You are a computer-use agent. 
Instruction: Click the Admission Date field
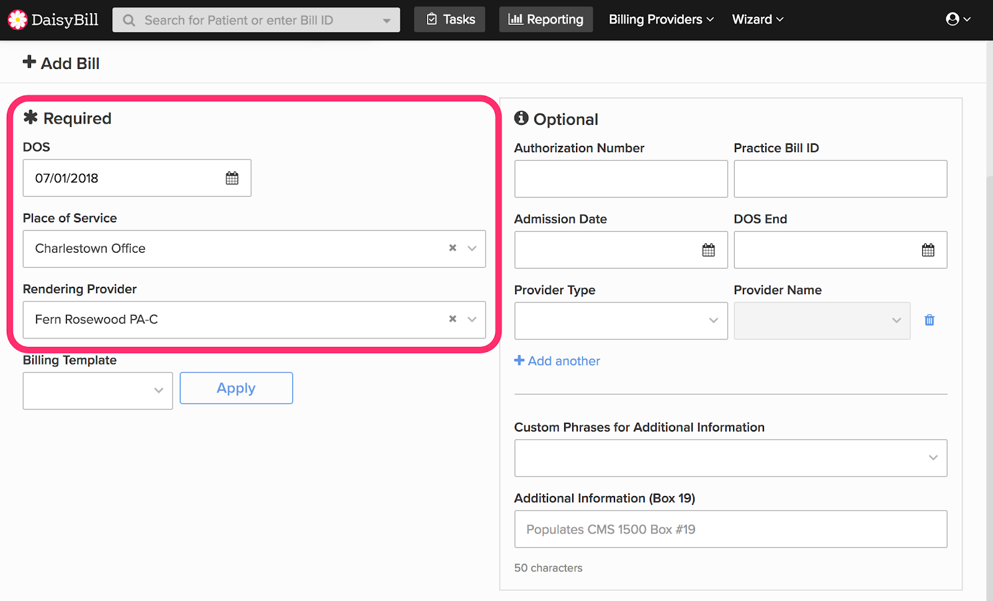tap(621, 250)
